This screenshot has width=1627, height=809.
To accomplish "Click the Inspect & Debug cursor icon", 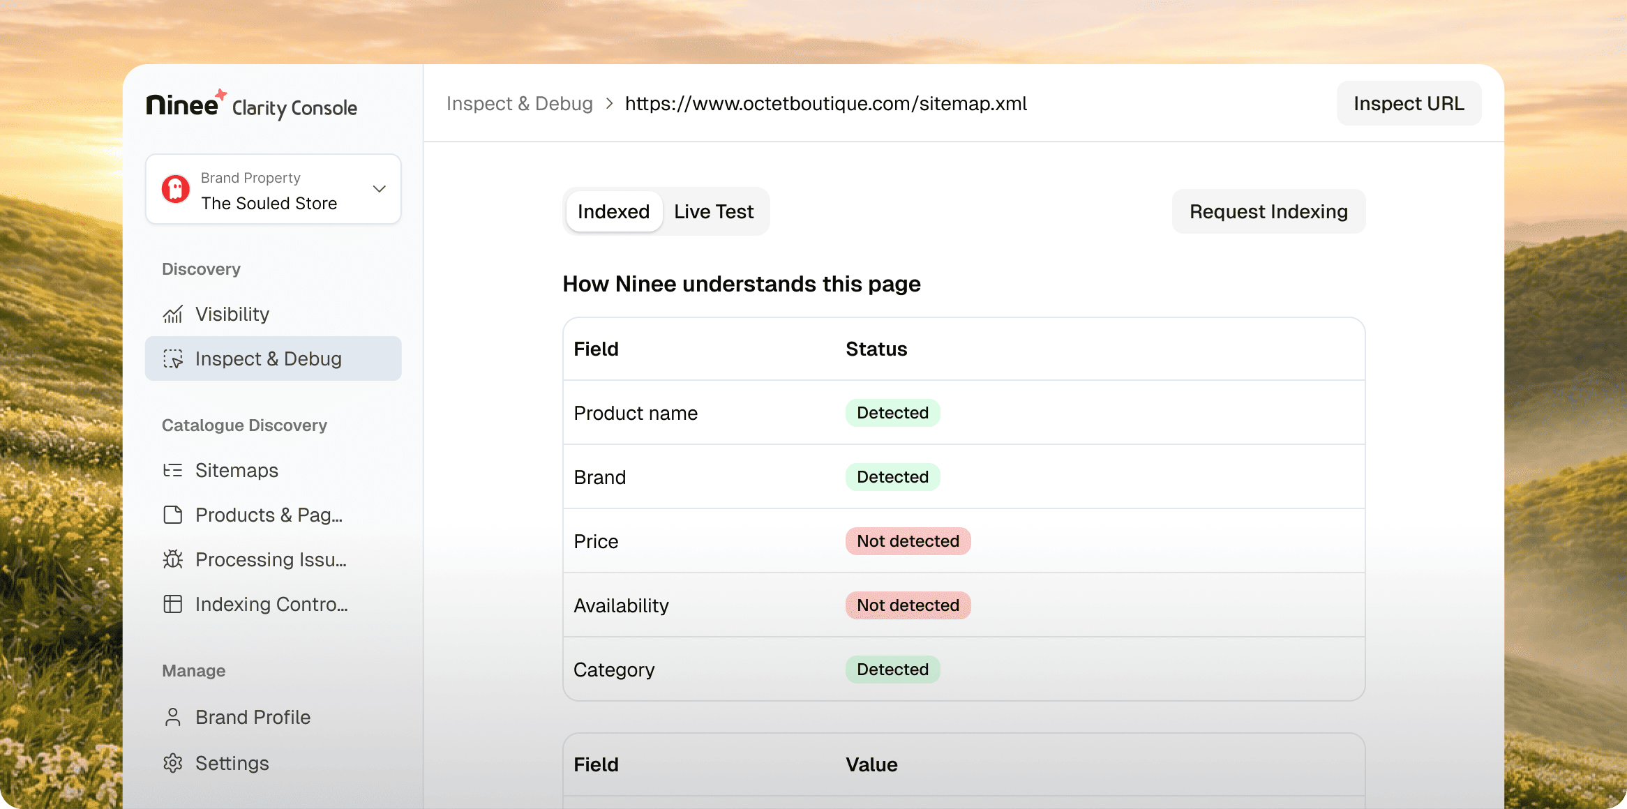I will [x=172, y=359].
